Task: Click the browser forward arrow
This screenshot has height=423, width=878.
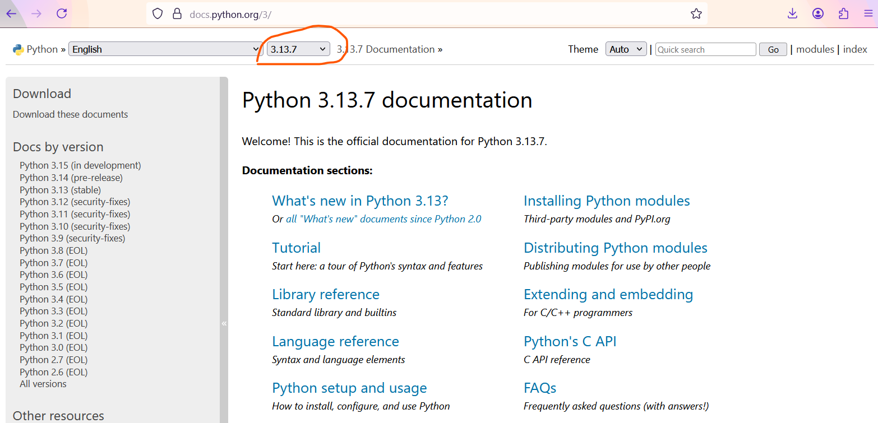Action: (36, 14)
